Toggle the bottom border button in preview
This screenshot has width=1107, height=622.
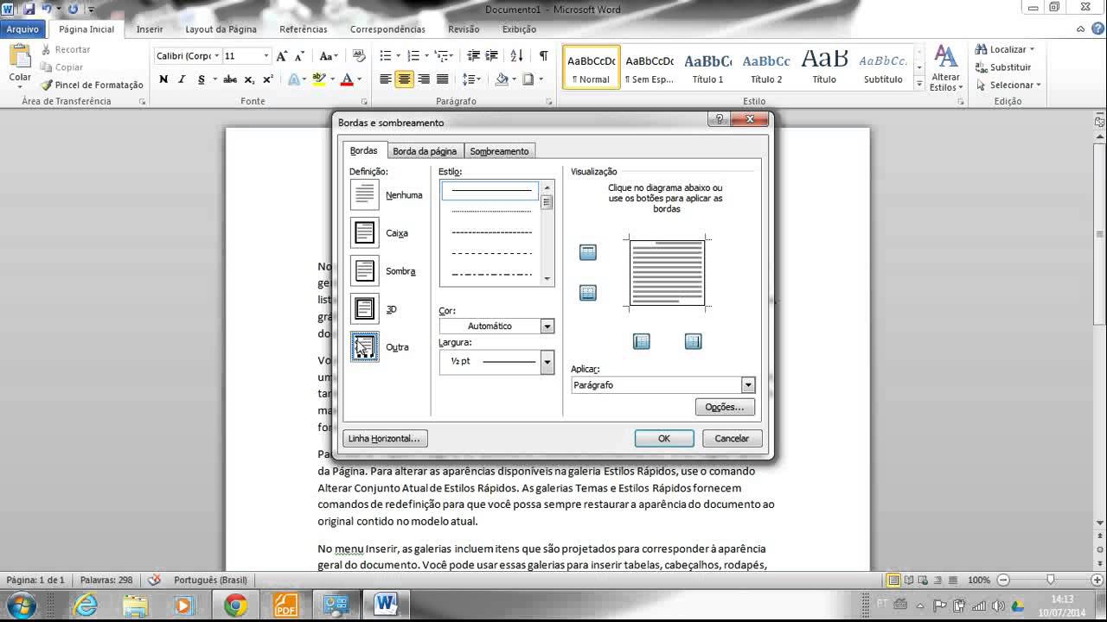pos(588,293)
